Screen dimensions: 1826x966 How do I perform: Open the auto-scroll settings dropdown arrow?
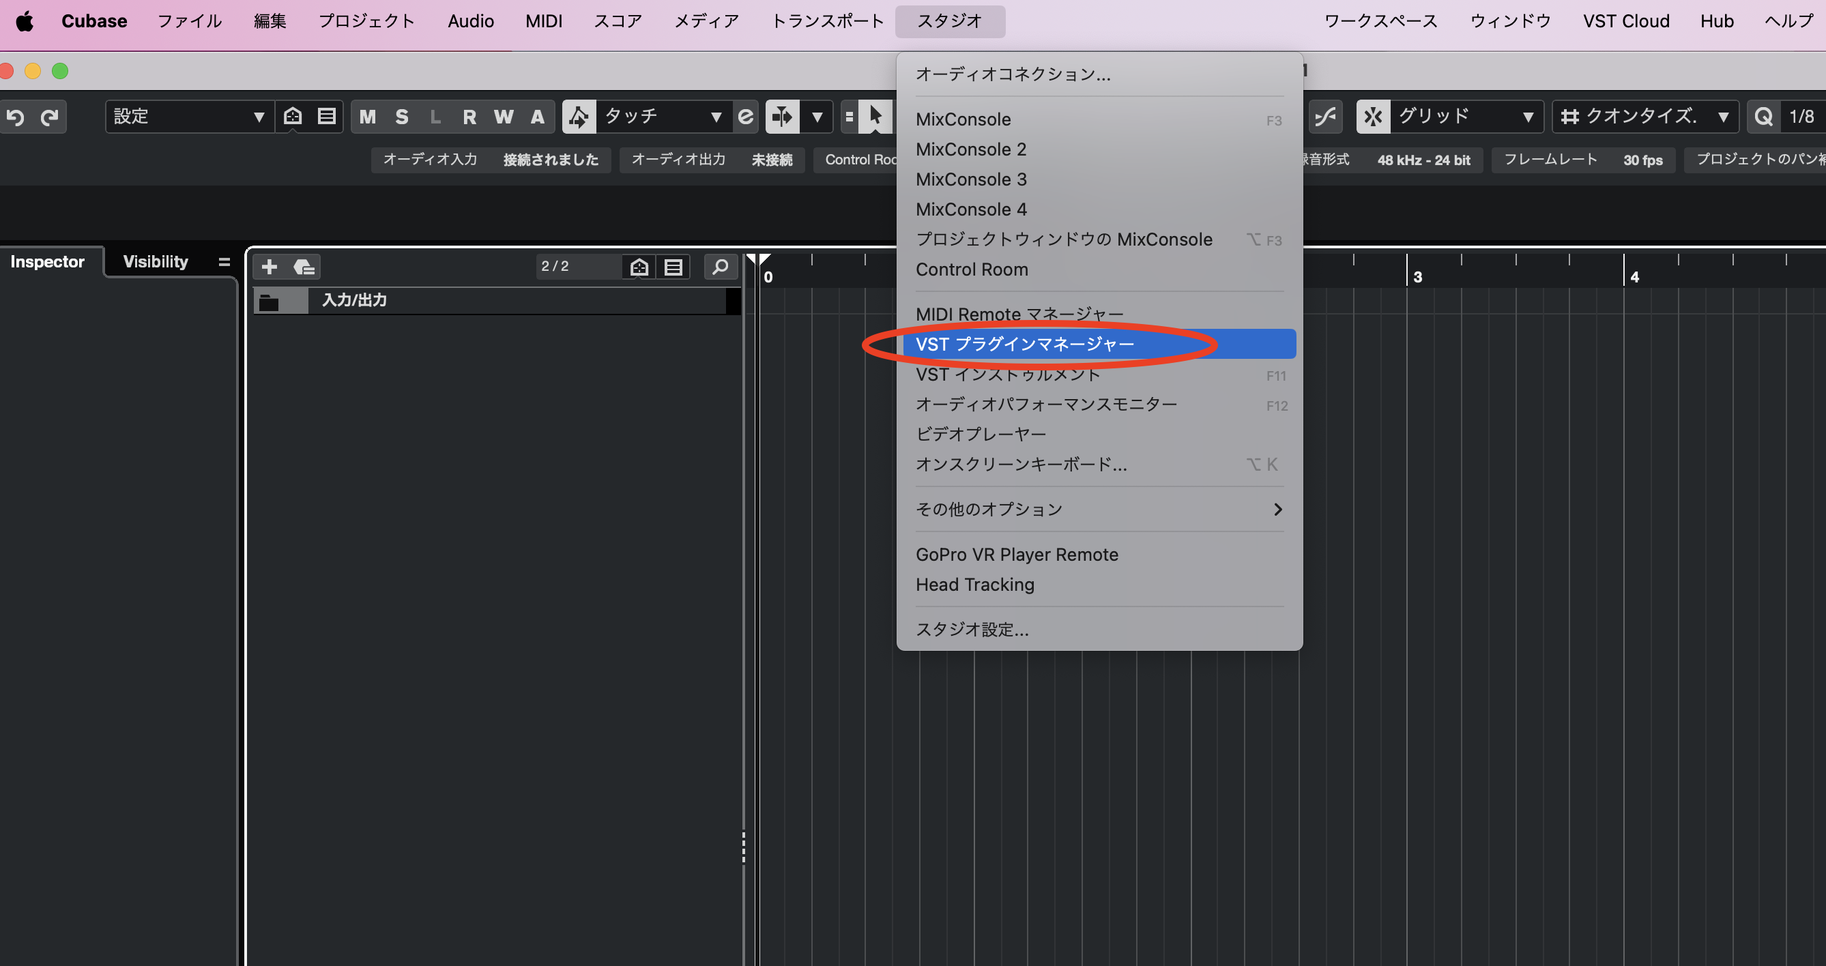coord(817,117)
